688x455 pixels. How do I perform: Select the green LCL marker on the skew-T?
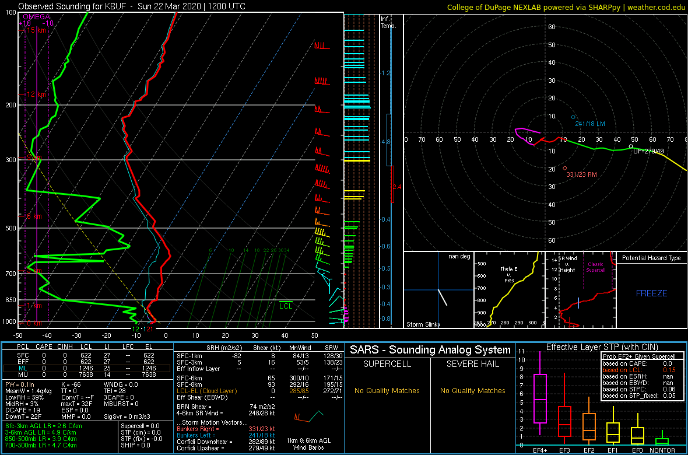(286, 305)
